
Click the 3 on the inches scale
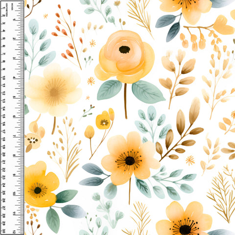pyautogui.click(x=14, y=58)
